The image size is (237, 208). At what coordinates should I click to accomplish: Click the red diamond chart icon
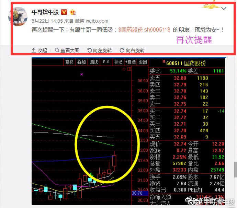[x=124, y=69]
